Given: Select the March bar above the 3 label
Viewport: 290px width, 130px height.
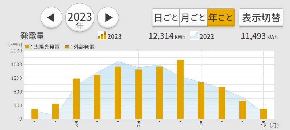Looking at the screenshot, I should coord(76,99).
